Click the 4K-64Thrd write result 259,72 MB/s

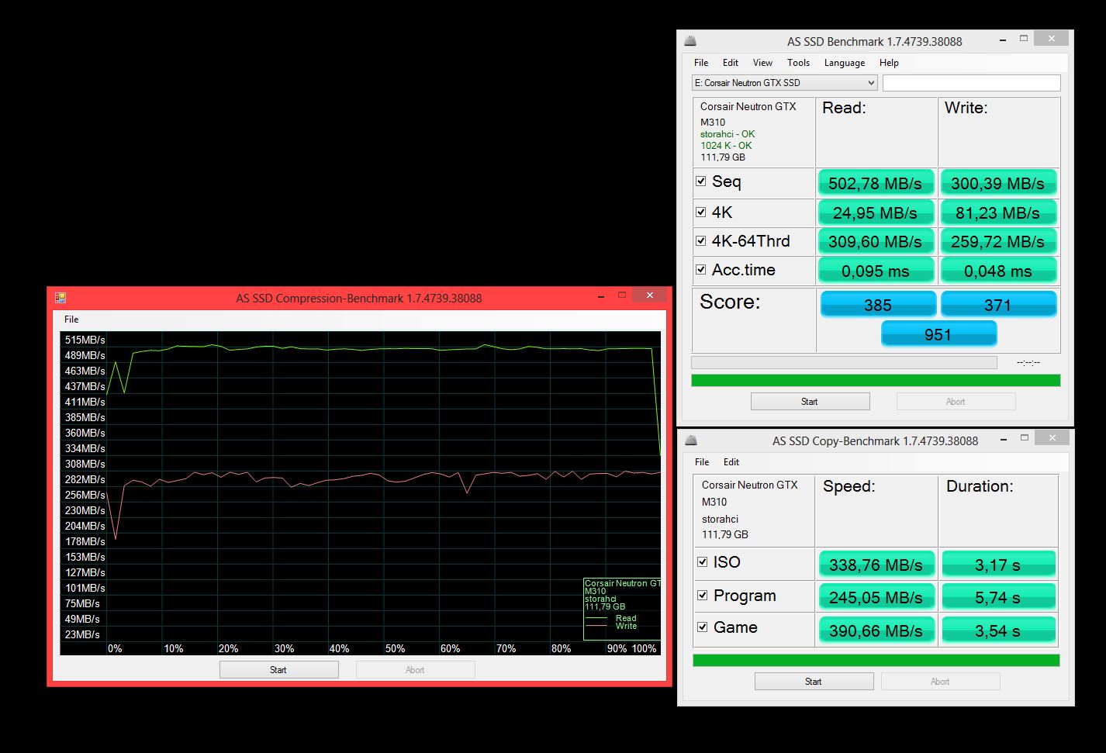[x=998, y=241]
